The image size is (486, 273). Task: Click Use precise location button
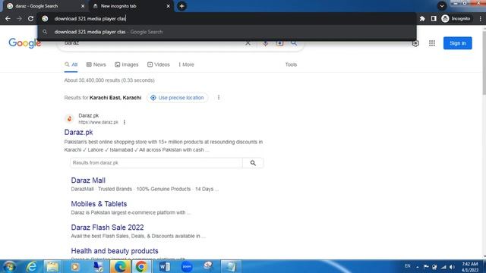click(x=177, y=98)
